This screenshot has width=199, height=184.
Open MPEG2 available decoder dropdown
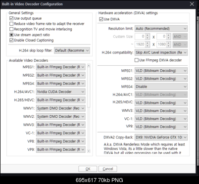[x=61, y=75]
